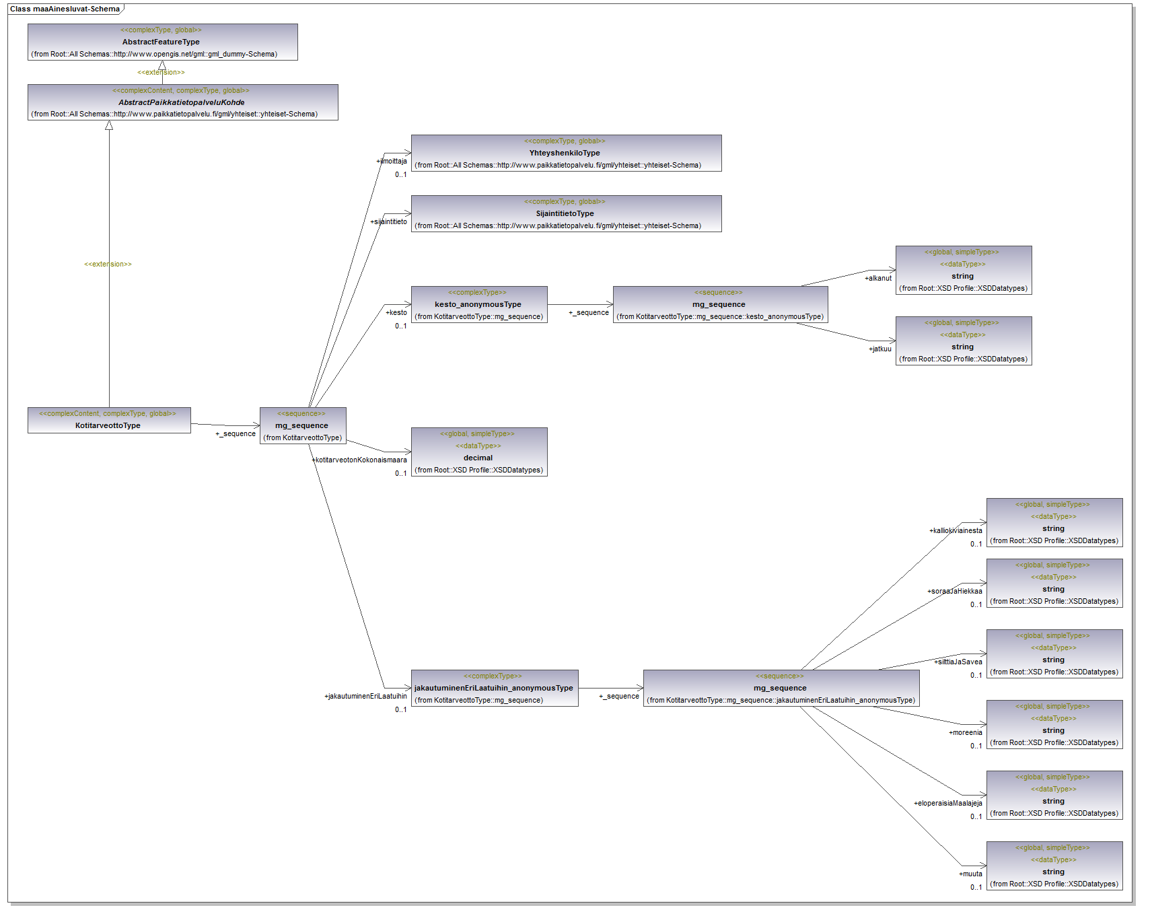
Task: Select the decimal data type box
Action: (479, 452)
